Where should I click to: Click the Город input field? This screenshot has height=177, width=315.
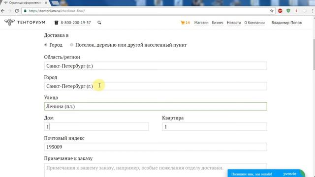tap(156, 86)
